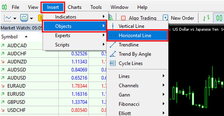
Task: Click the New Order plus icon
Action: [x=166, y=18]
